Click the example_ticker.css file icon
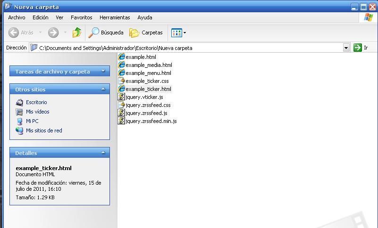Viewport: 378px width, 228px height. (121, 81)
